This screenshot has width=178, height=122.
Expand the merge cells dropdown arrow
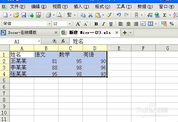pyautogui.click(x=156, y=24)
